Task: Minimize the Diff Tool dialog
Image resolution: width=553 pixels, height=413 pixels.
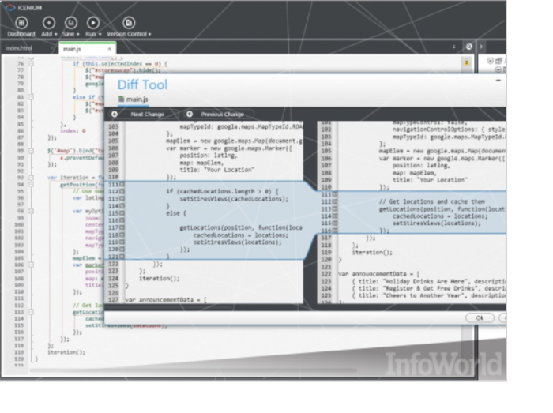Action: point(498,81)
